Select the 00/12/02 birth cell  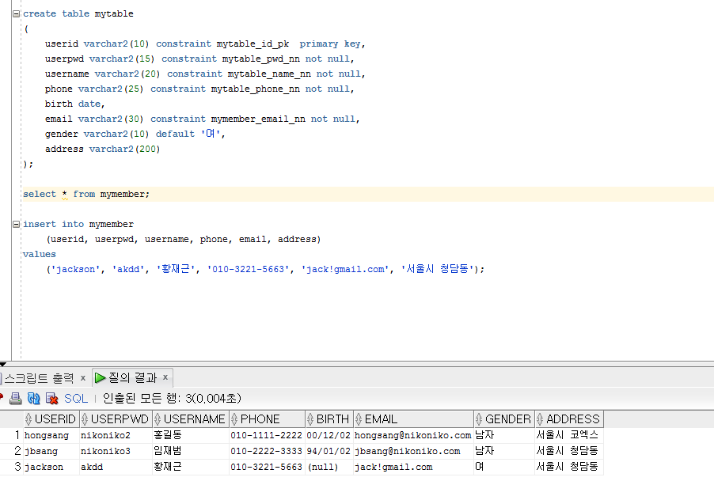coord(329,435)
